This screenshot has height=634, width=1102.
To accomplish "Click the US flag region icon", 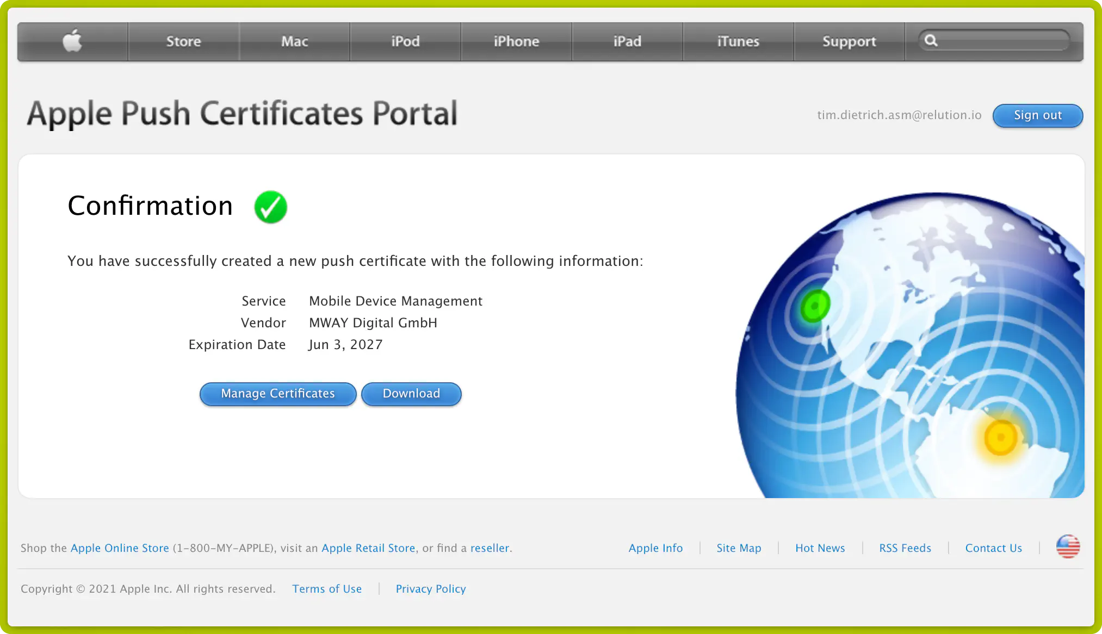I will click(x=1068, y=546).
